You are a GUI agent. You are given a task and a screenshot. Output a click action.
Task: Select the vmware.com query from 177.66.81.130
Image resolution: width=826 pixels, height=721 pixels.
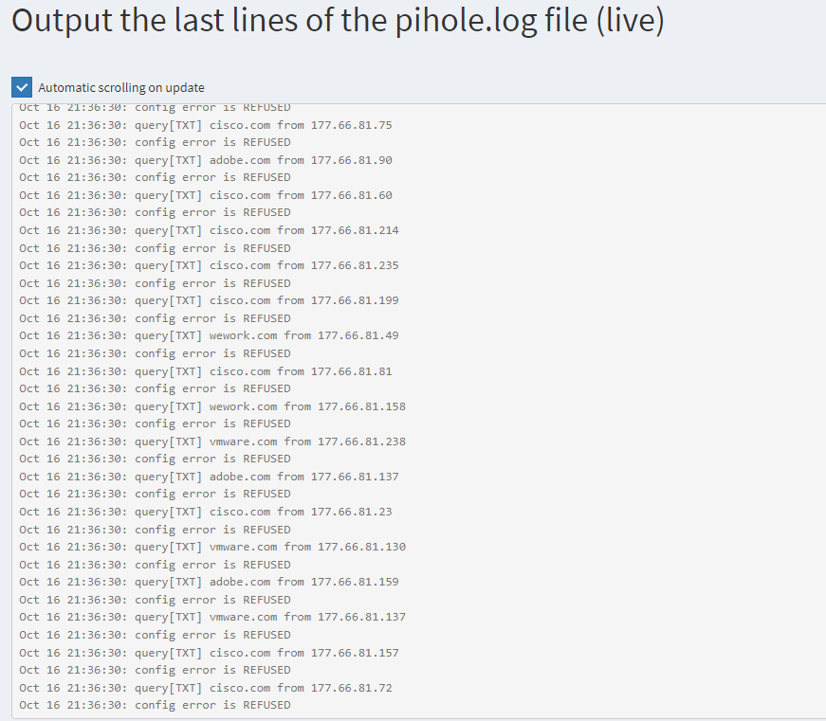(x=212, y=547)
